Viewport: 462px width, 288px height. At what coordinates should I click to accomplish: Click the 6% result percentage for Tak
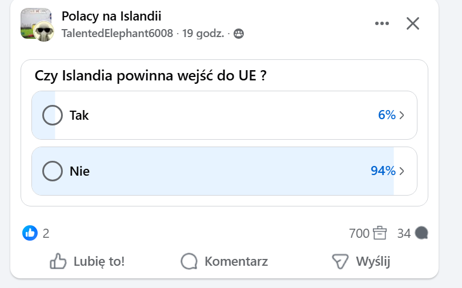[x=387, y=115]
